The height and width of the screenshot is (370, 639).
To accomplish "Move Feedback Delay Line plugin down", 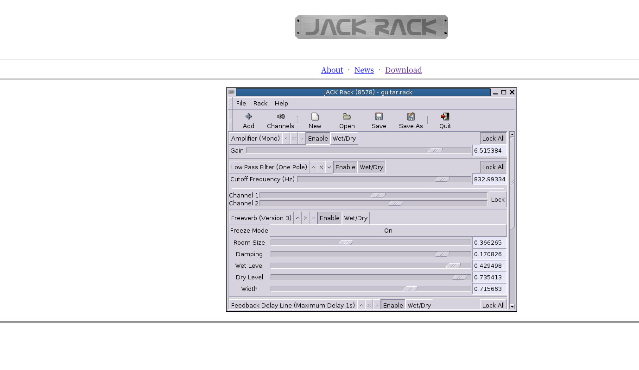I will [x=377, y=305].
